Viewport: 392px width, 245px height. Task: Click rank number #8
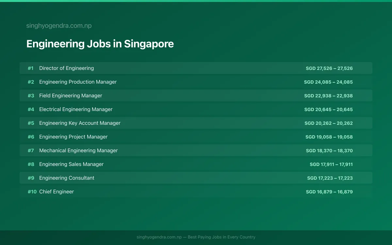[x=31, y=164]
